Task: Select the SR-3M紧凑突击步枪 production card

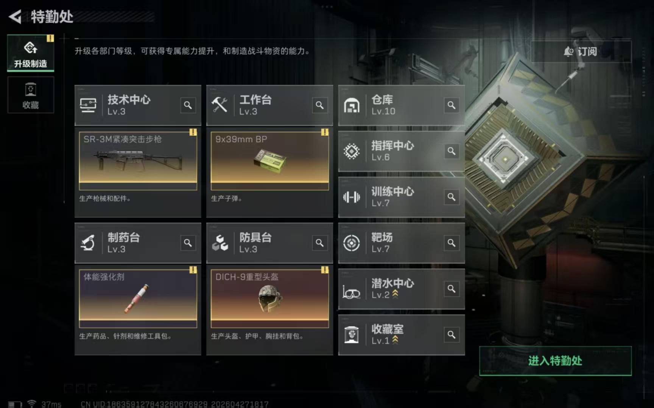Action: click(138, 161)
